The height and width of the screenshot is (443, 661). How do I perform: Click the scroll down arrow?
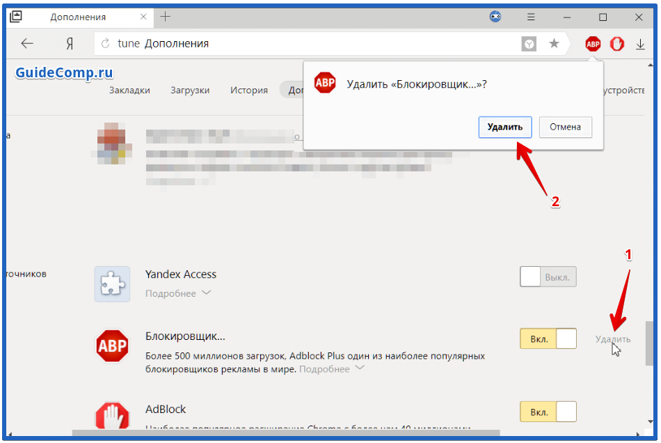click(x=650, y=421)
